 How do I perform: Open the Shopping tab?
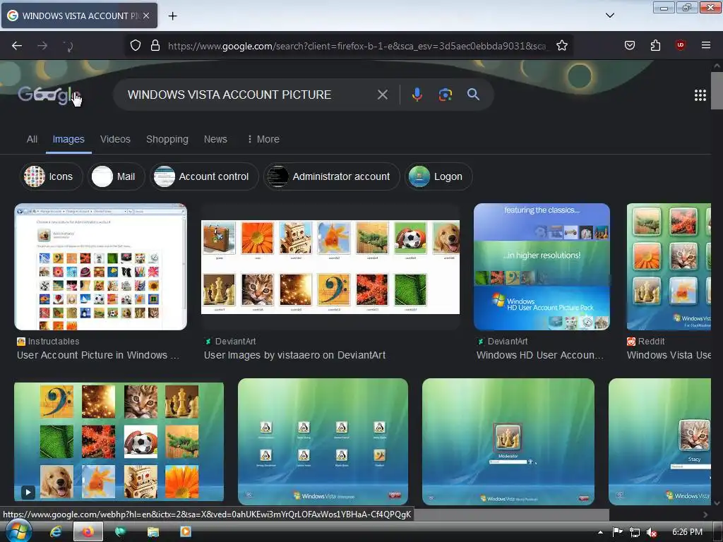click(x=167, y=139)
